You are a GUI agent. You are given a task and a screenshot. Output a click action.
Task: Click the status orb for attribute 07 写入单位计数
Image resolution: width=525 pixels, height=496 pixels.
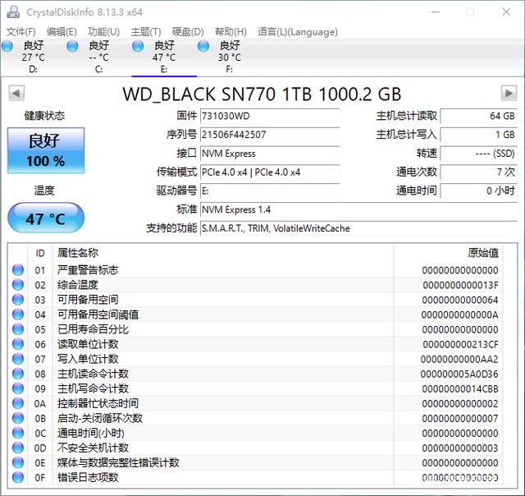pos(18,359)
